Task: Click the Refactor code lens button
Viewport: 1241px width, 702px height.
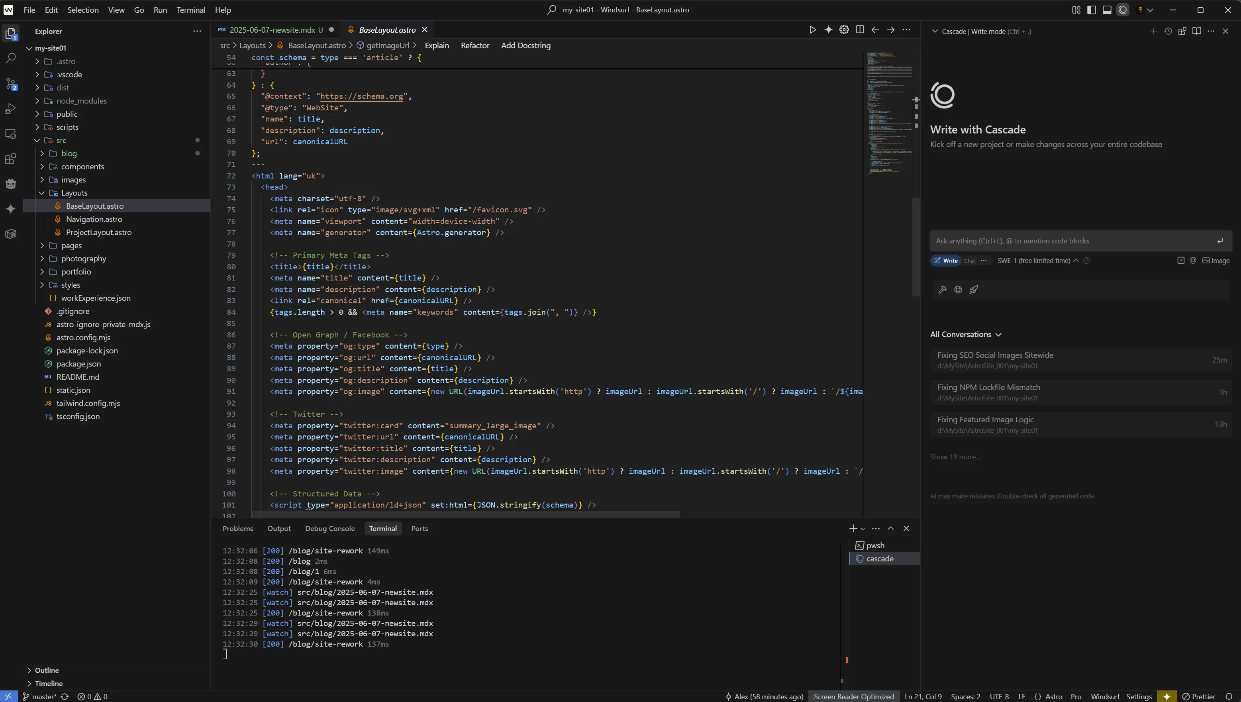Action: coord(475,45)
